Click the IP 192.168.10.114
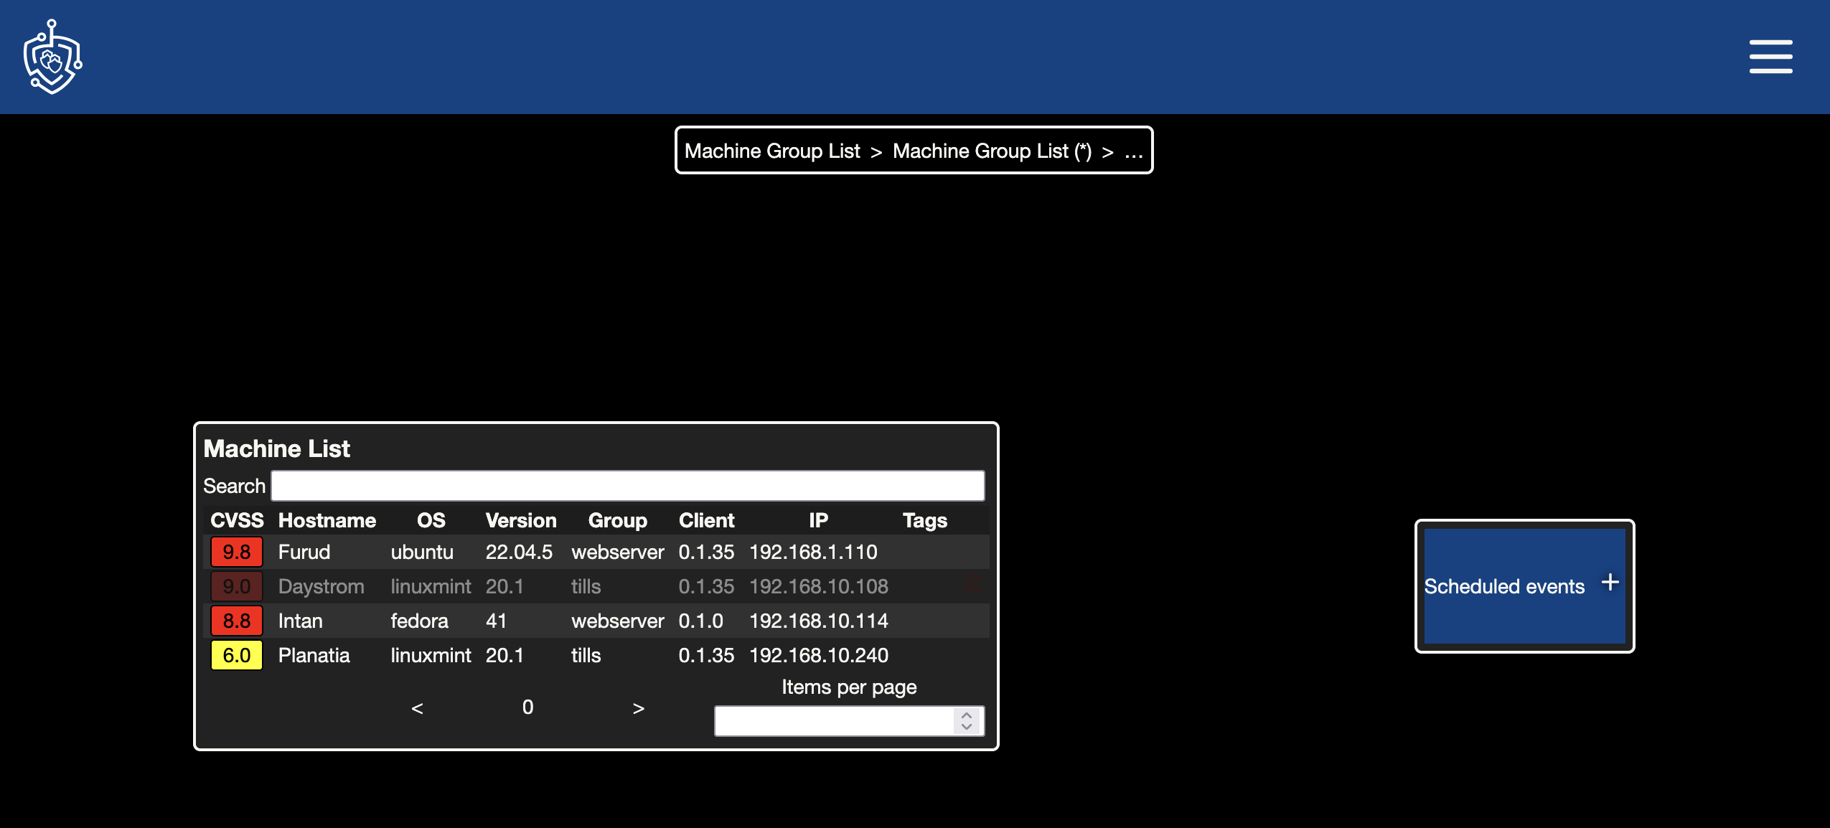The height and width of the screenshot is (828, 1830). (x=819, y=621)
